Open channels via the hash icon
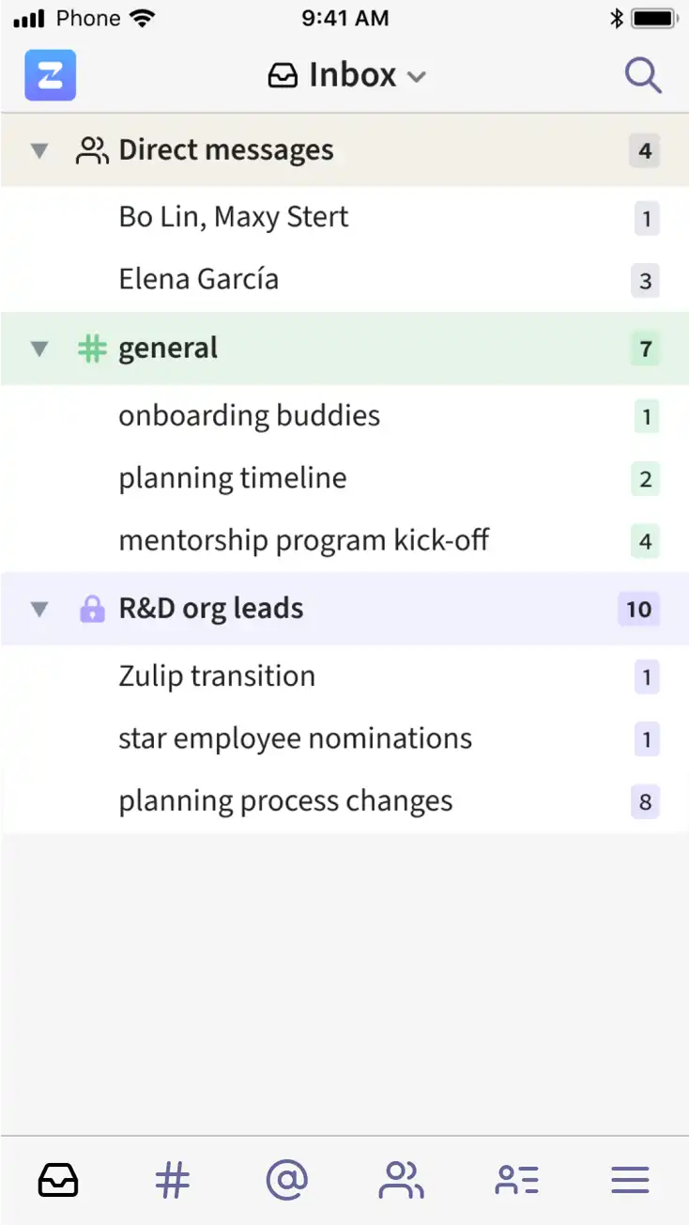 (172, 1180)
